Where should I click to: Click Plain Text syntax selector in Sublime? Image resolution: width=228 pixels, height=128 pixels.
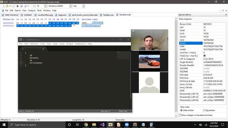pyautogui.click(x=123, y=111)
